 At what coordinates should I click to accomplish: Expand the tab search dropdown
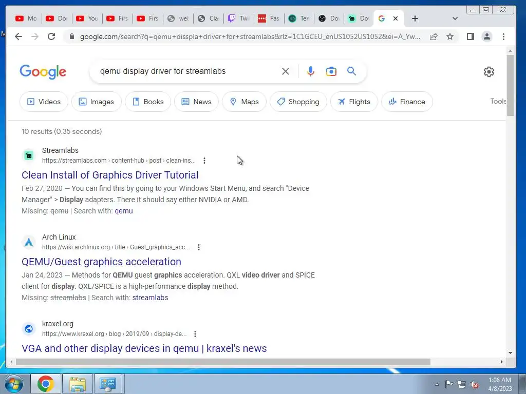tap(455, 18)
